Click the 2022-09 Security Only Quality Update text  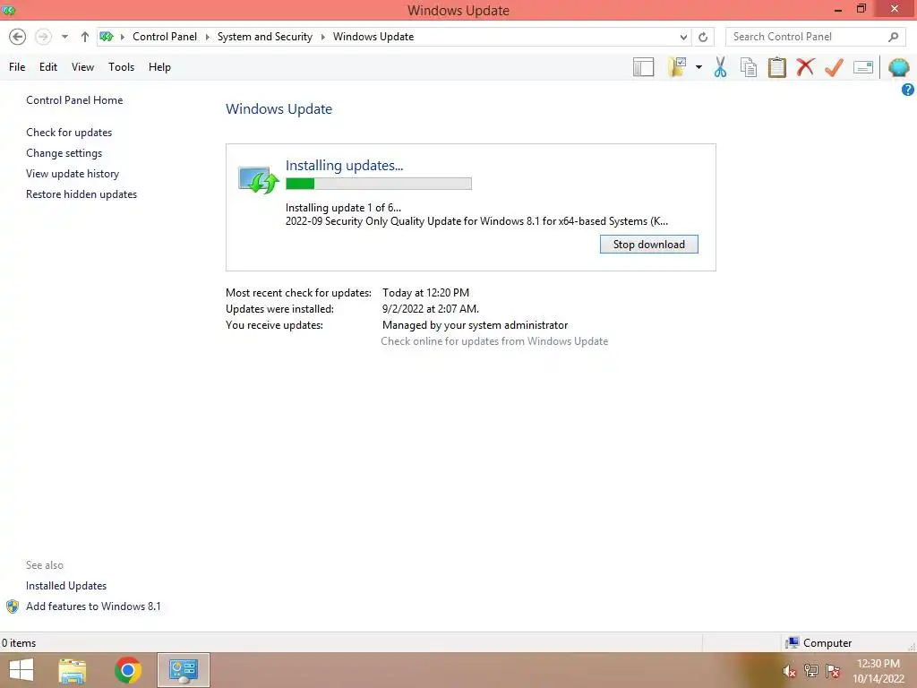pos(476,221)
